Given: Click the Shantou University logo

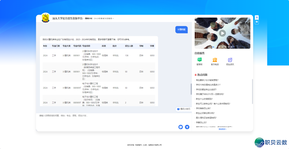Looking at the screenshot, I should click(x=45, y=18).
